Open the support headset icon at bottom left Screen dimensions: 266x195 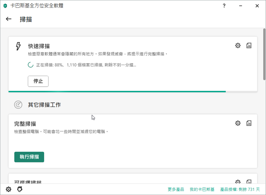tap(20, 189)
